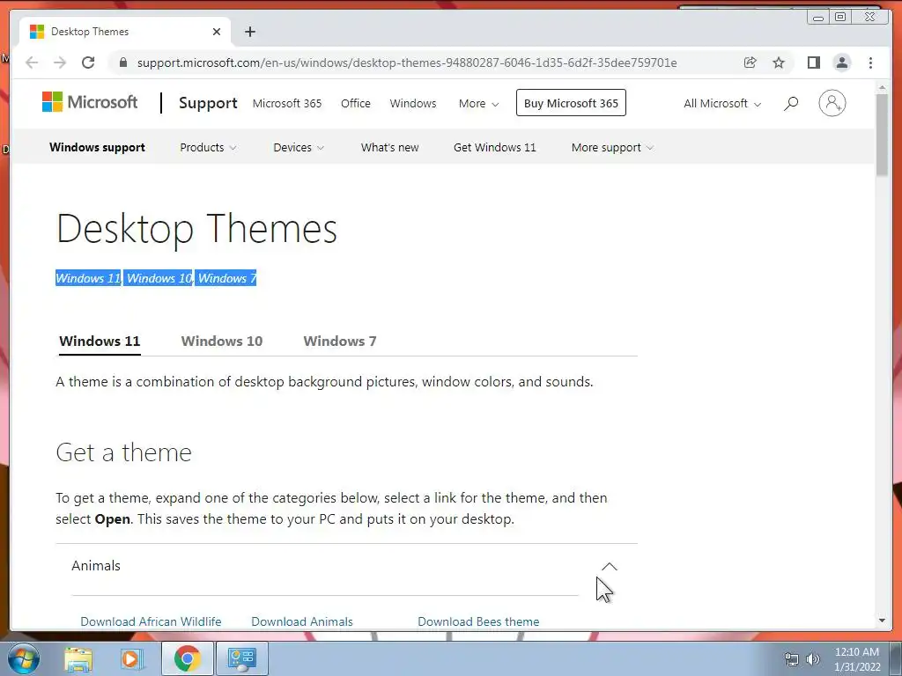
Task: Expand the All Microsoft dropdown
Action: 722,104
